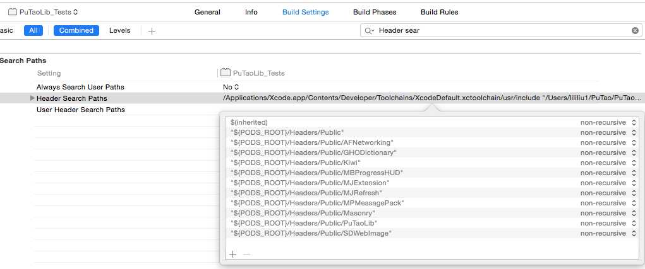Image resolution: width=645 pixels, height=269 pixels.
Task: Select the Headers/Public/AFNetworking path entry
Action: pyautogui.click(x=312, y=142)
